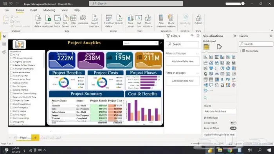Select the Format visual pen icon

pyautogui.click(x=219, y=47)
